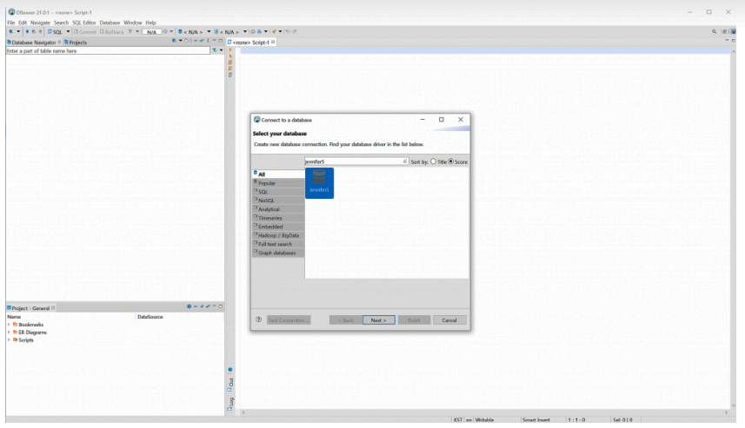Click the Database Navigator collapse-all icon
The image size is (745, 428).
196,41
